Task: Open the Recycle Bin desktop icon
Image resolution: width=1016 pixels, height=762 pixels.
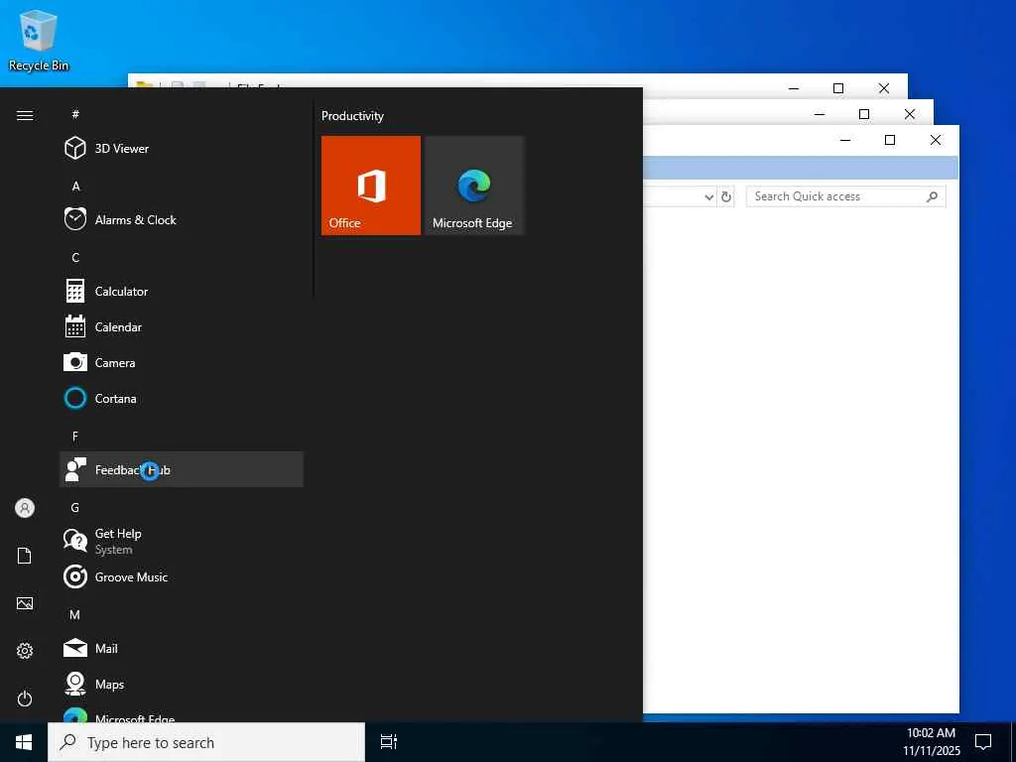Action: [39, 40]
